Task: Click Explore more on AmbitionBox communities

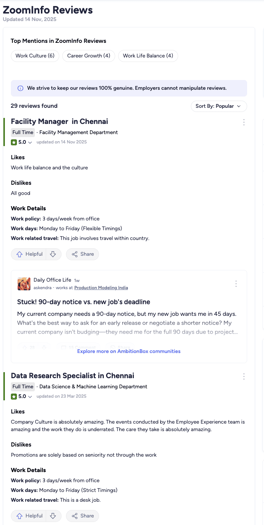Action: (129, 351)
